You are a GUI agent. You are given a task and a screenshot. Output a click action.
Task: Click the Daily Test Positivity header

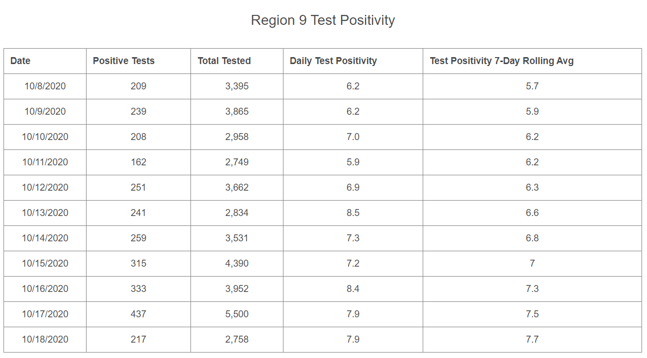click(333, 61)
